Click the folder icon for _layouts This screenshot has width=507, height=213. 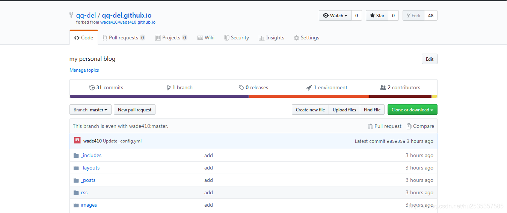coord(76,168)
